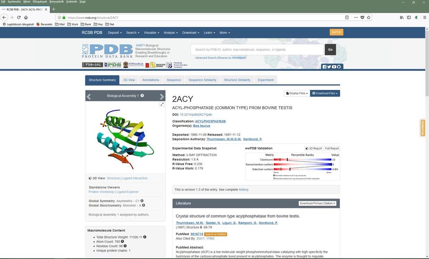Open RCSB Facebook page icon

[x=325, y=67]
